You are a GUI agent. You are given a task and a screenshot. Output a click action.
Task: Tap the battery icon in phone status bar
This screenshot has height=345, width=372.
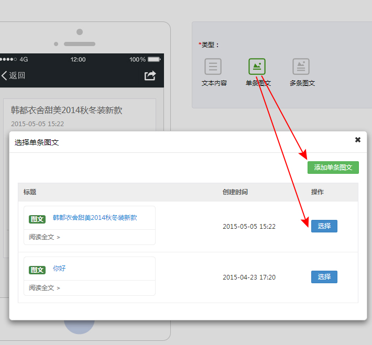(154, 60)
